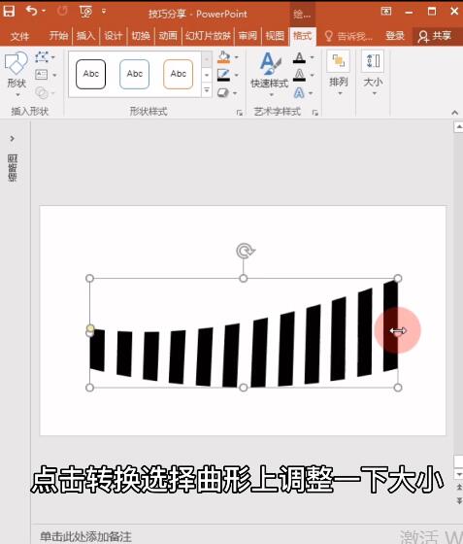This screenshot has height=544, width=463.
Task: Click 单击此处添加备注 notes area
Action: [85, 536]
